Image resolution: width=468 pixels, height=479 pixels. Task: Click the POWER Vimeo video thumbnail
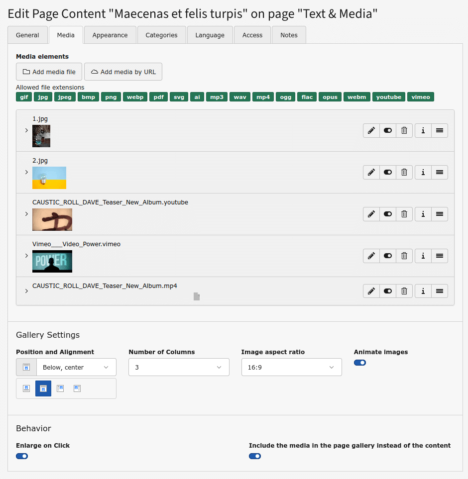tap(52, 261)
